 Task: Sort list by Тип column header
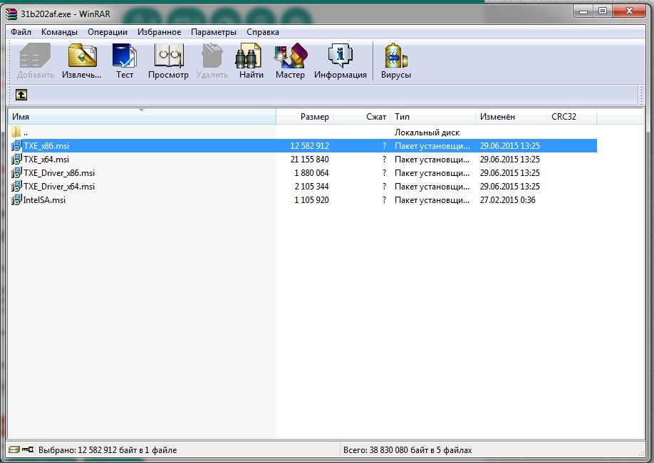pyautogui.click(x=432, y=116)
